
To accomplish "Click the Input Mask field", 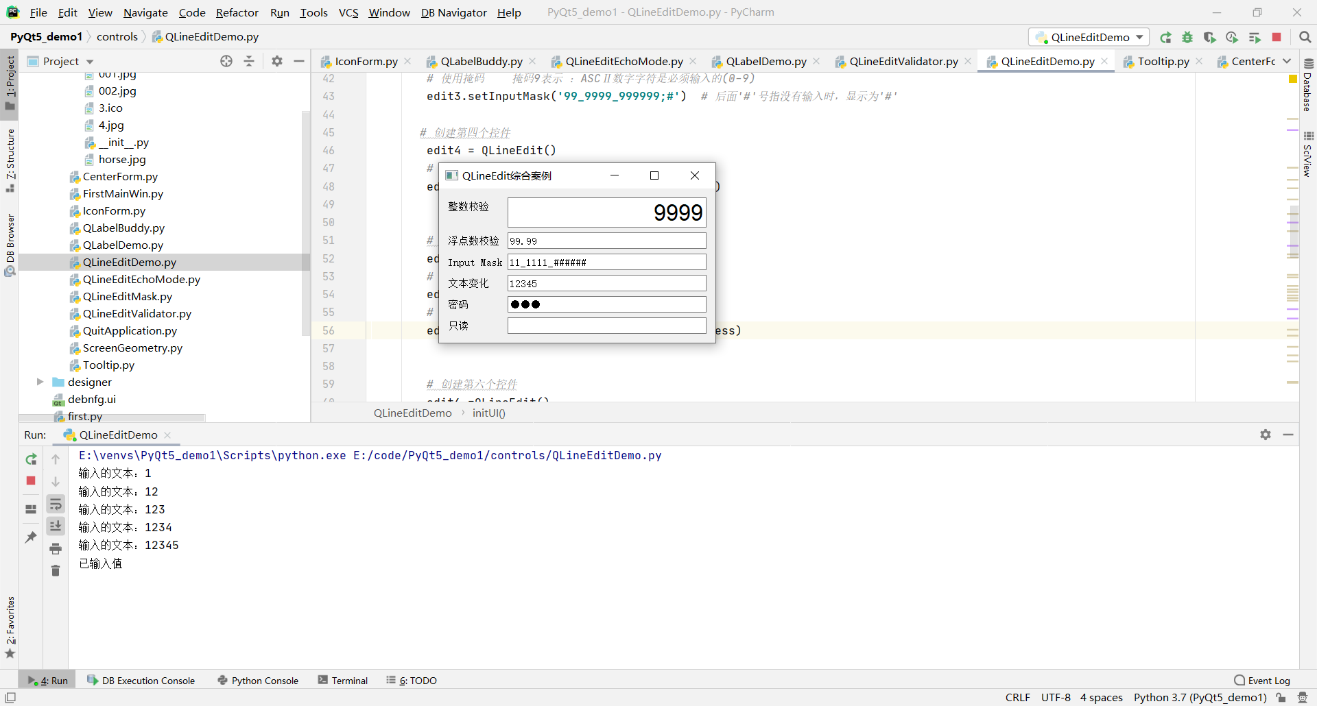I will (606, 262).
